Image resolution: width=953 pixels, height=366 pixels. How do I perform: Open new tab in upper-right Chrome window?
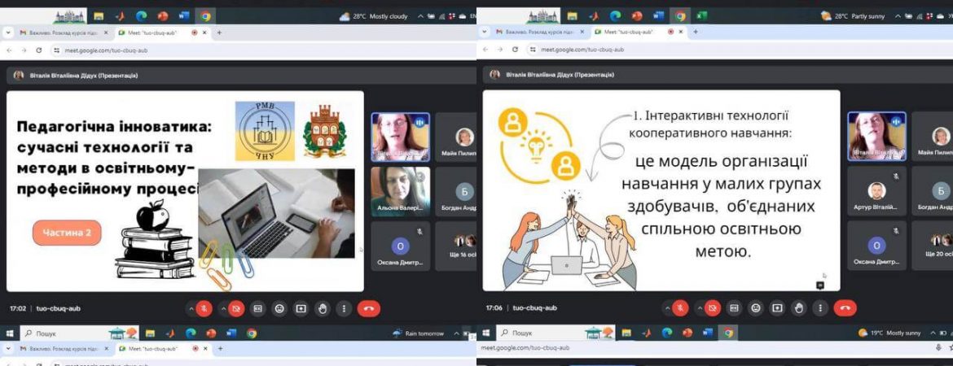696,33
